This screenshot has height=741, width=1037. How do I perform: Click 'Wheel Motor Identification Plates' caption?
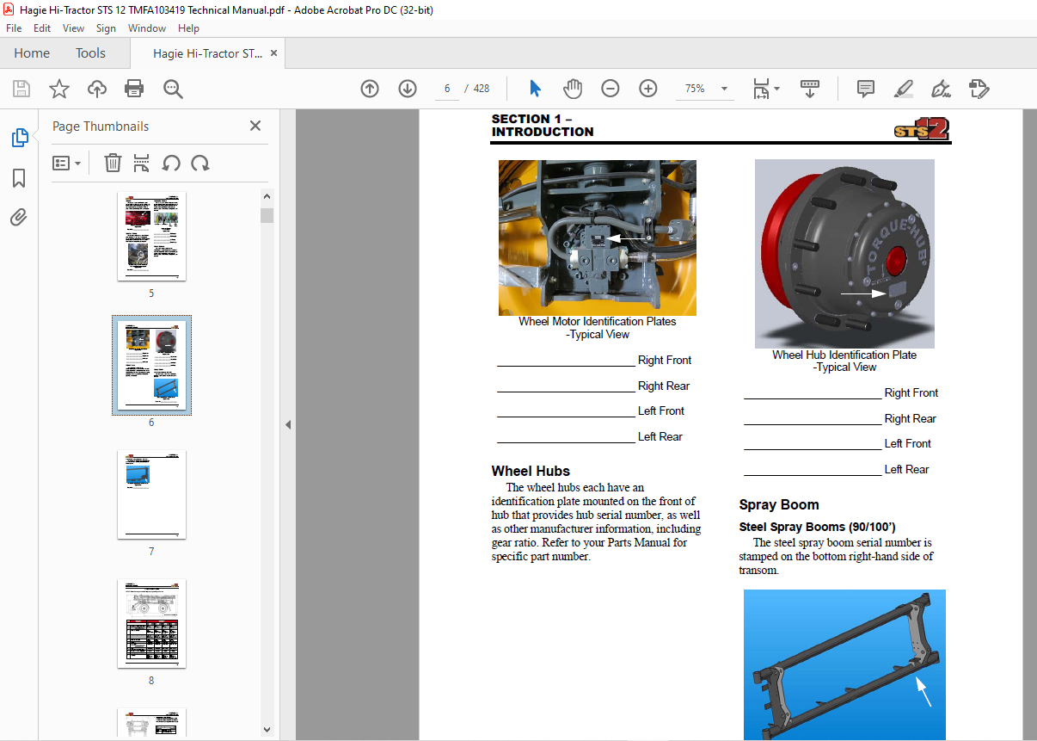[x=598, y=322]
